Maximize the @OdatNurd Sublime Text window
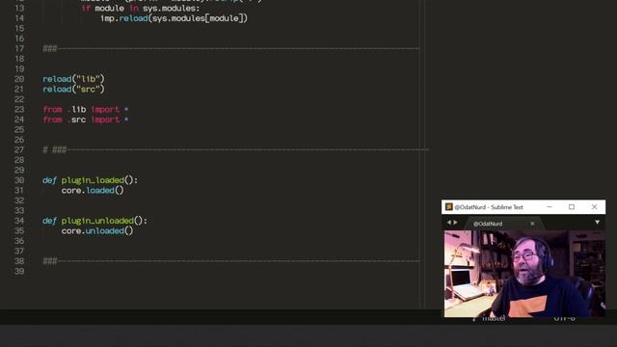The image size is (617, 347). [x=572, y=207]
